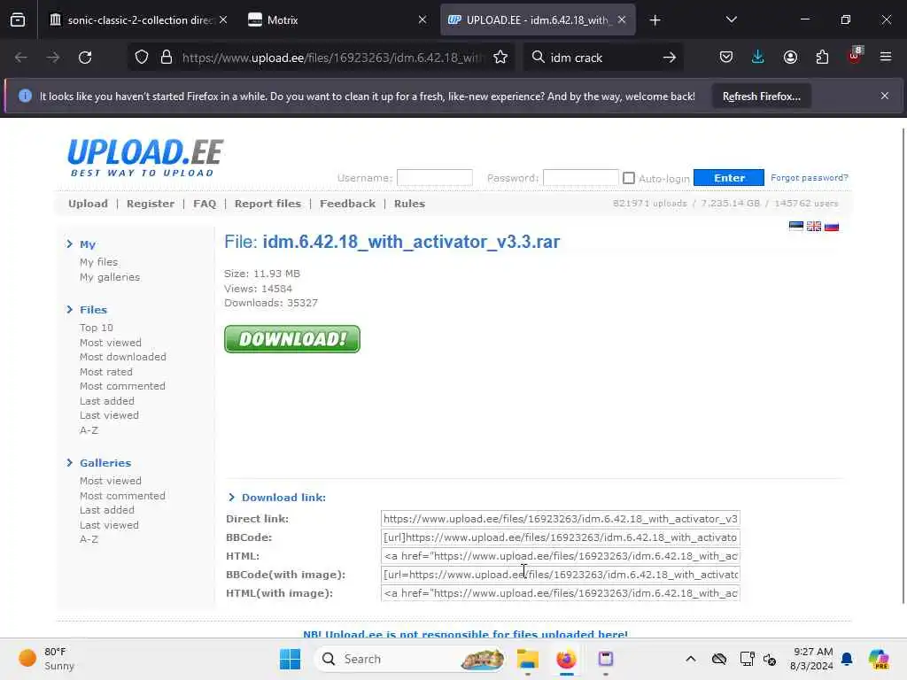The image size is (907, 680).
Task: Open the clock showing 9:27 AM
Action: click(812, 659)
